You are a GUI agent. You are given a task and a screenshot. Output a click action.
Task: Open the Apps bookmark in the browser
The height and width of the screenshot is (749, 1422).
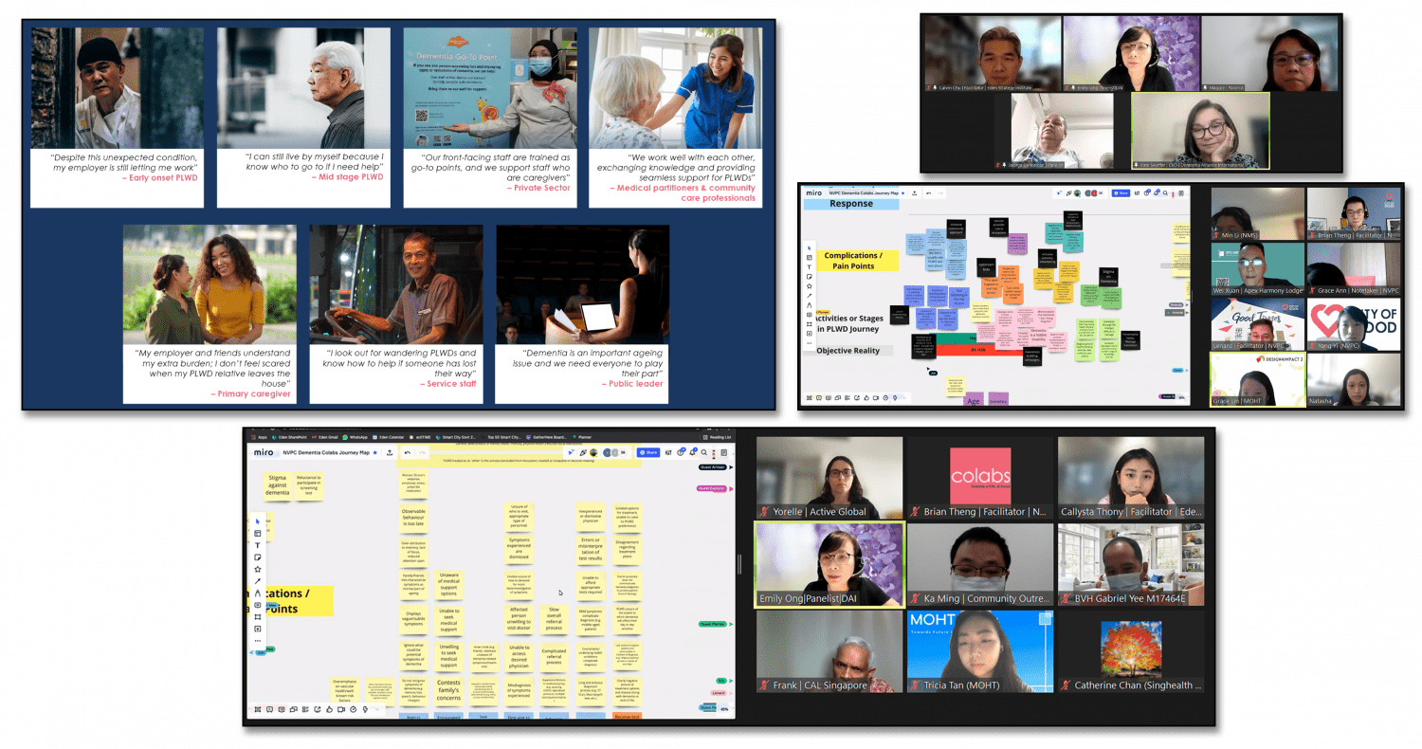[259, 437]
